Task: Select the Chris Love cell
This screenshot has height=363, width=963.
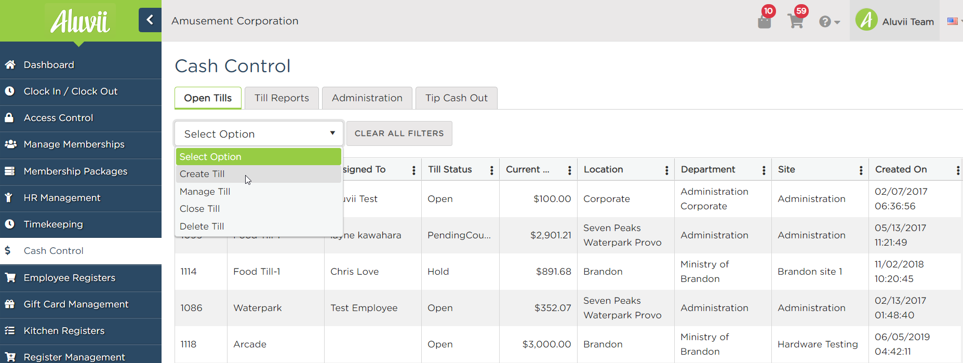Action: [x=373, y=272]
